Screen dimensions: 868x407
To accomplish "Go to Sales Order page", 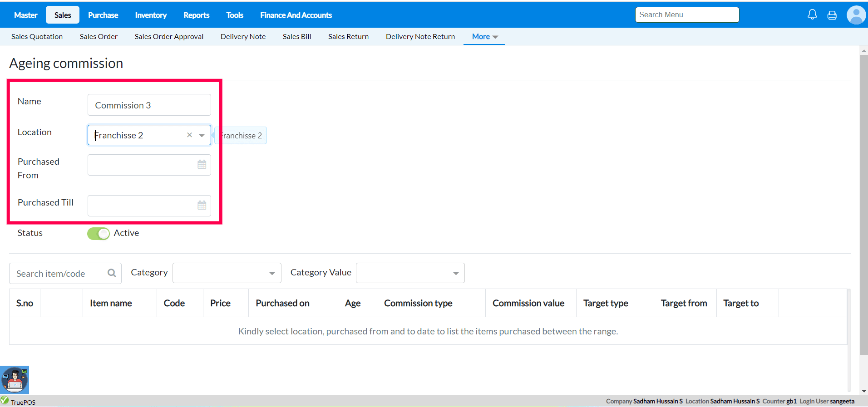I will point(99,36).
